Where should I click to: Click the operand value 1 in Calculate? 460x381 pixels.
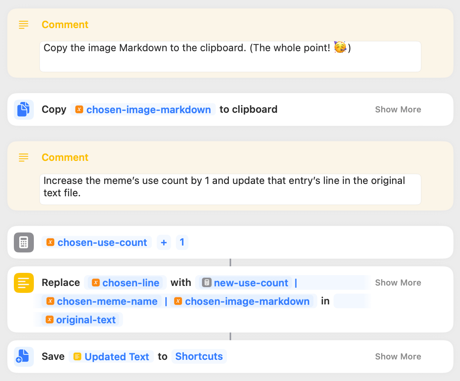(182, 242)
